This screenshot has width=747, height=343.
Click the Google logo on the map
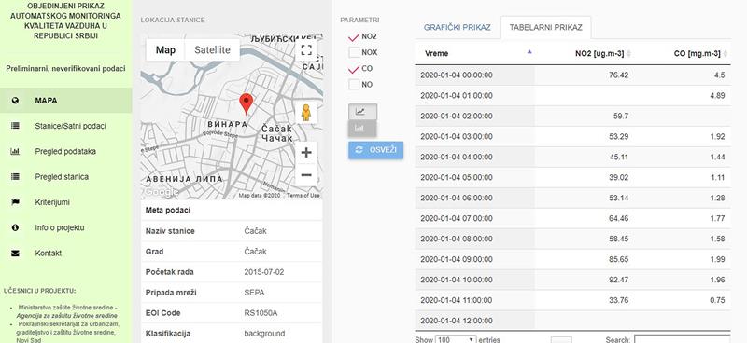pos(161,192)
